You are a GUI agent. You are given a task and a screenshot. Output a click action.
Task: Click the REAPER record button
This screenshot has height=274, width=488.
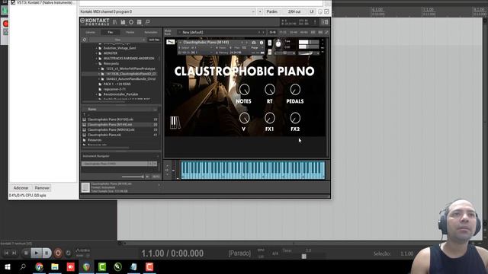pyautogui.click(x=58, y=253)
